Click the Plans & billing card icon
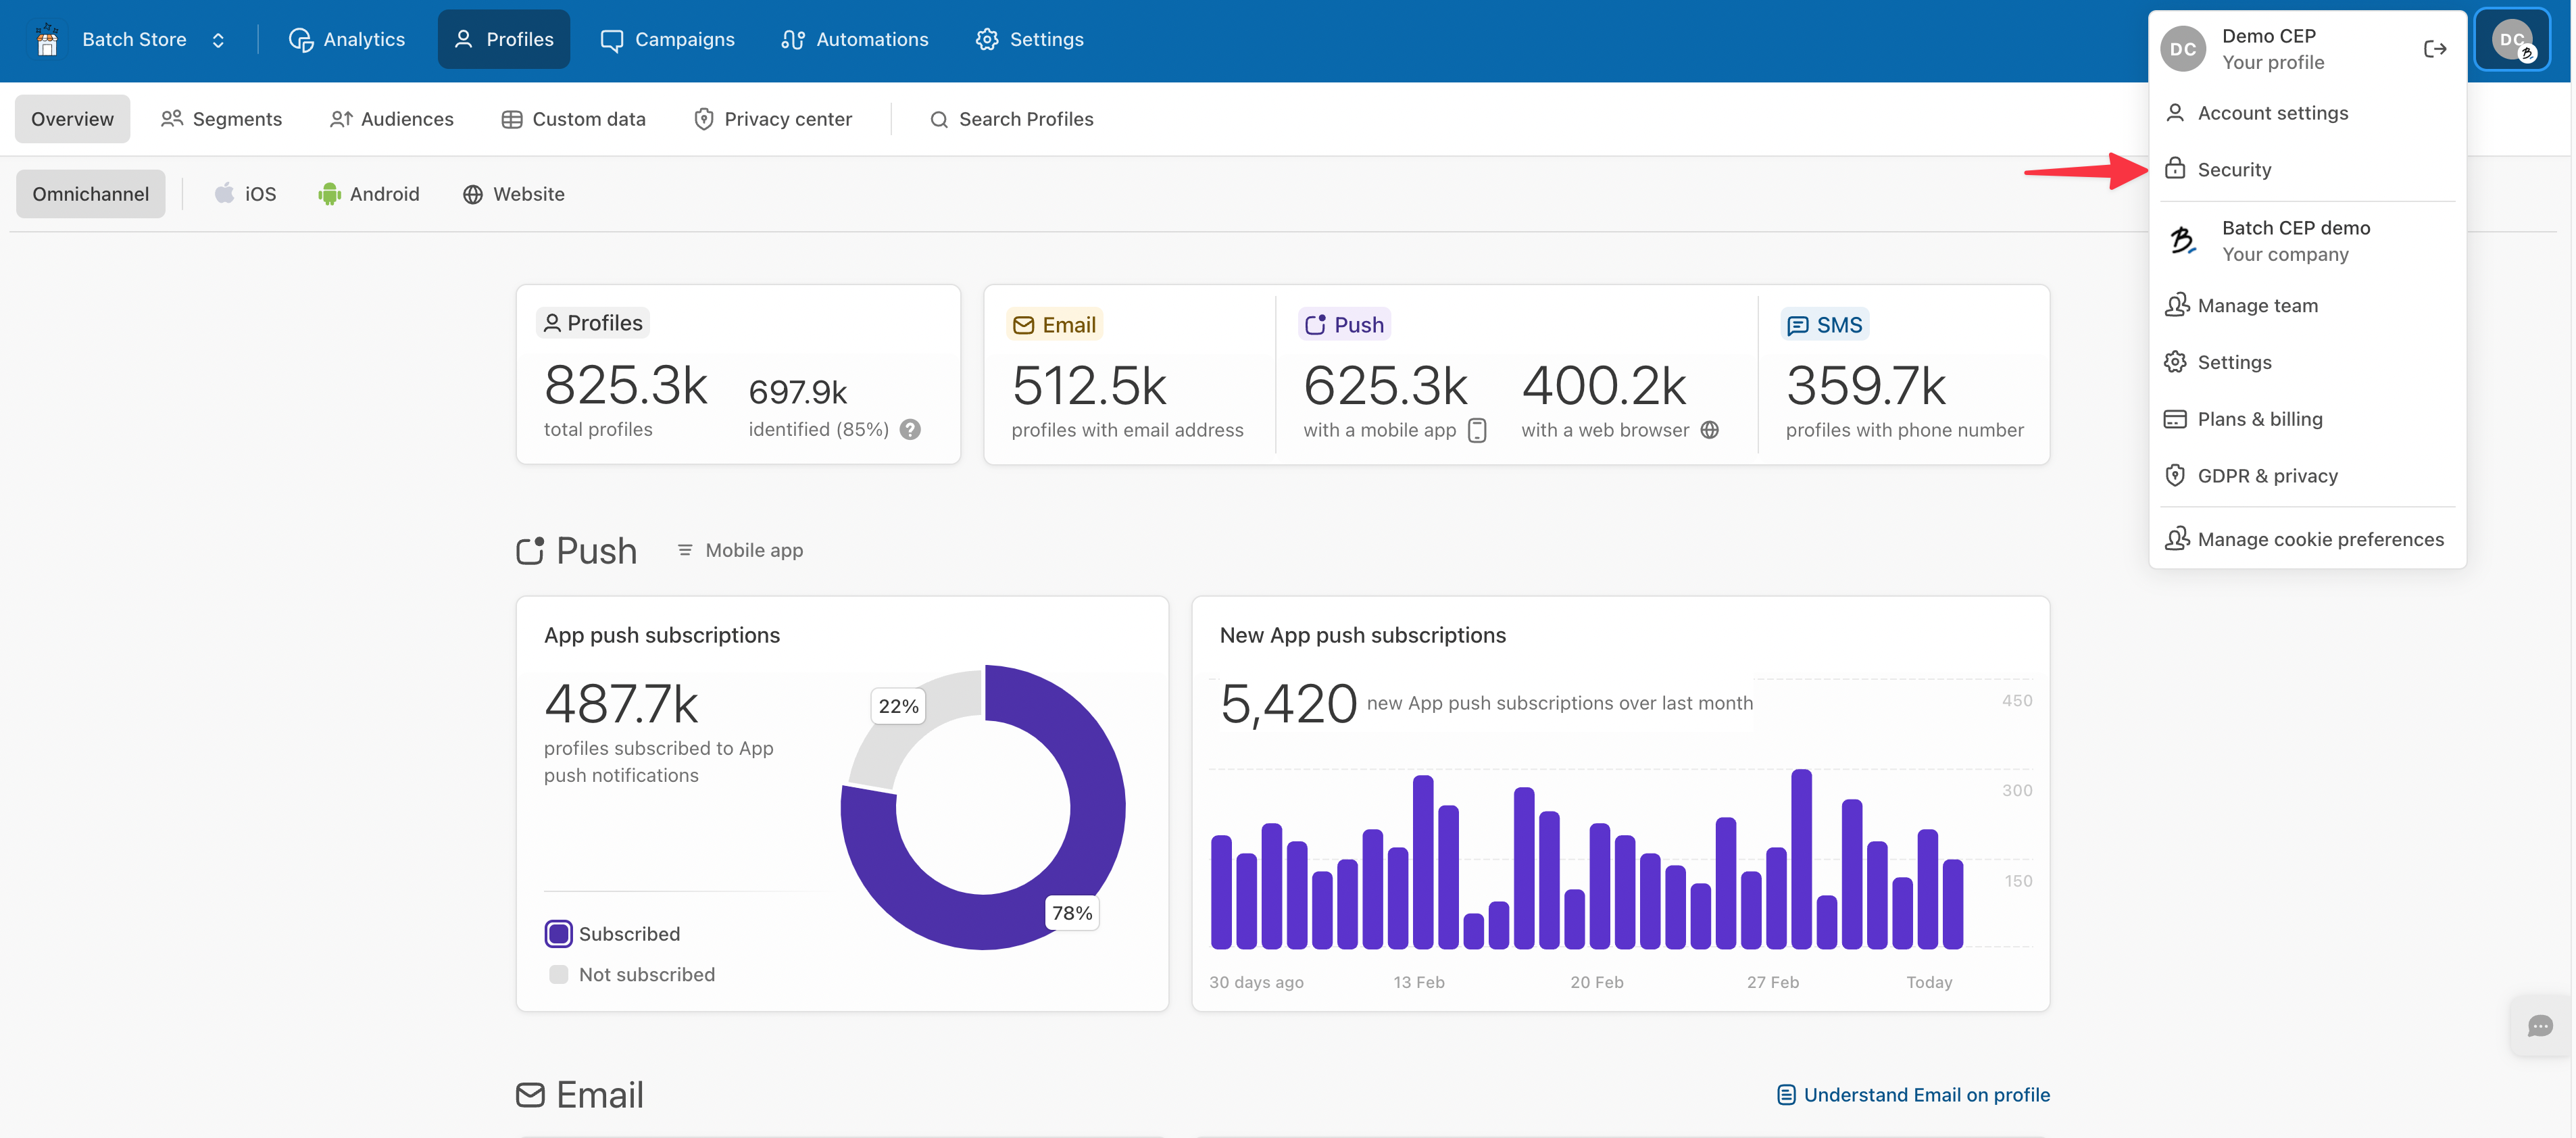This screenshot has height=1138, width=2576. [x=2174, y=419]
